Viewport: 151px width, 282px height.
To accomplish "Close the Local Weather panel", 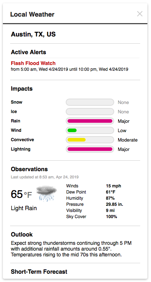I will [x=140, y=14].
